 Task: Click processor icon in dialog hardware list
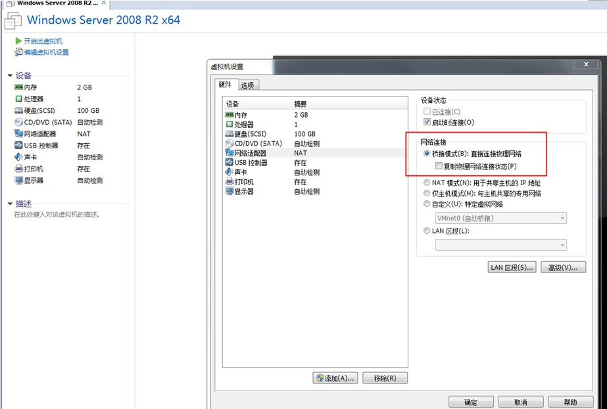(229, 125)
